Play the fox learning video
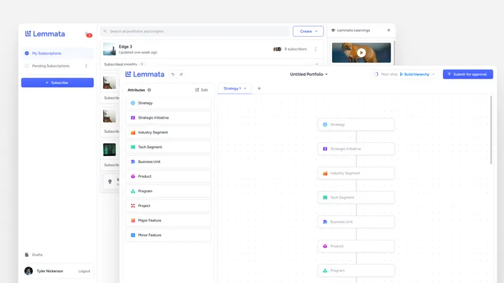The width and height of the screenshot is (504, 283). click(x=361, y=52)
